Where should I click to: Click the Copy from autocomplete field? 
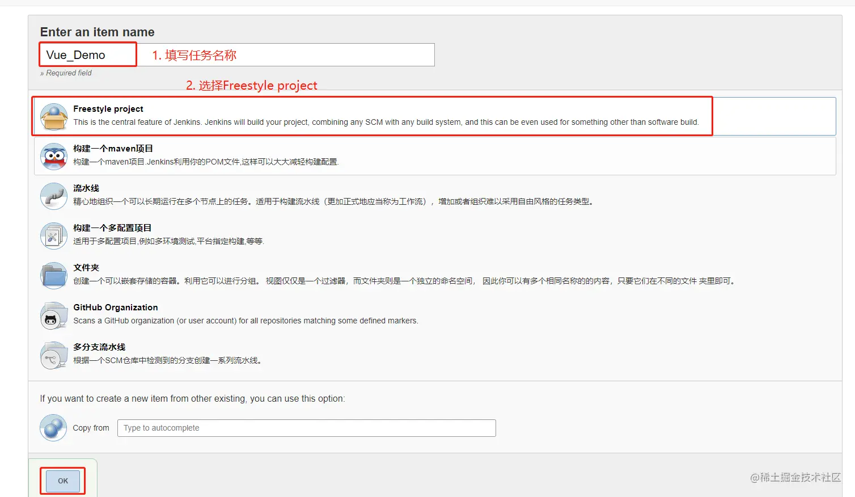307,428
